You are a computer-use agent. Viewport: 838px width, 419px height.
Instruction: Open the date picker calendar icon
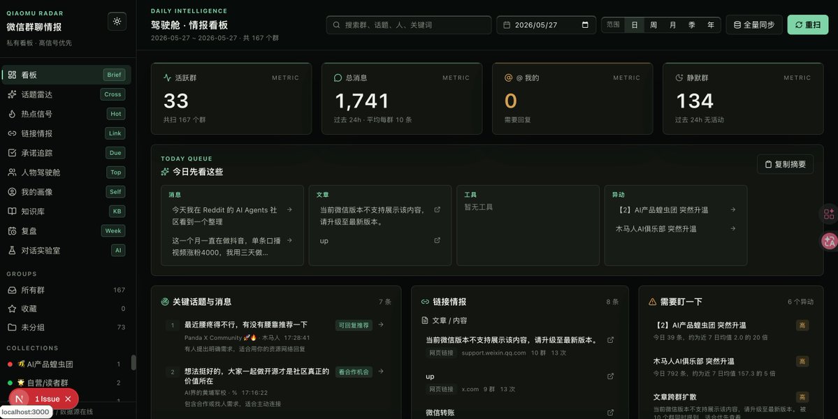click(x=585, y=25)
